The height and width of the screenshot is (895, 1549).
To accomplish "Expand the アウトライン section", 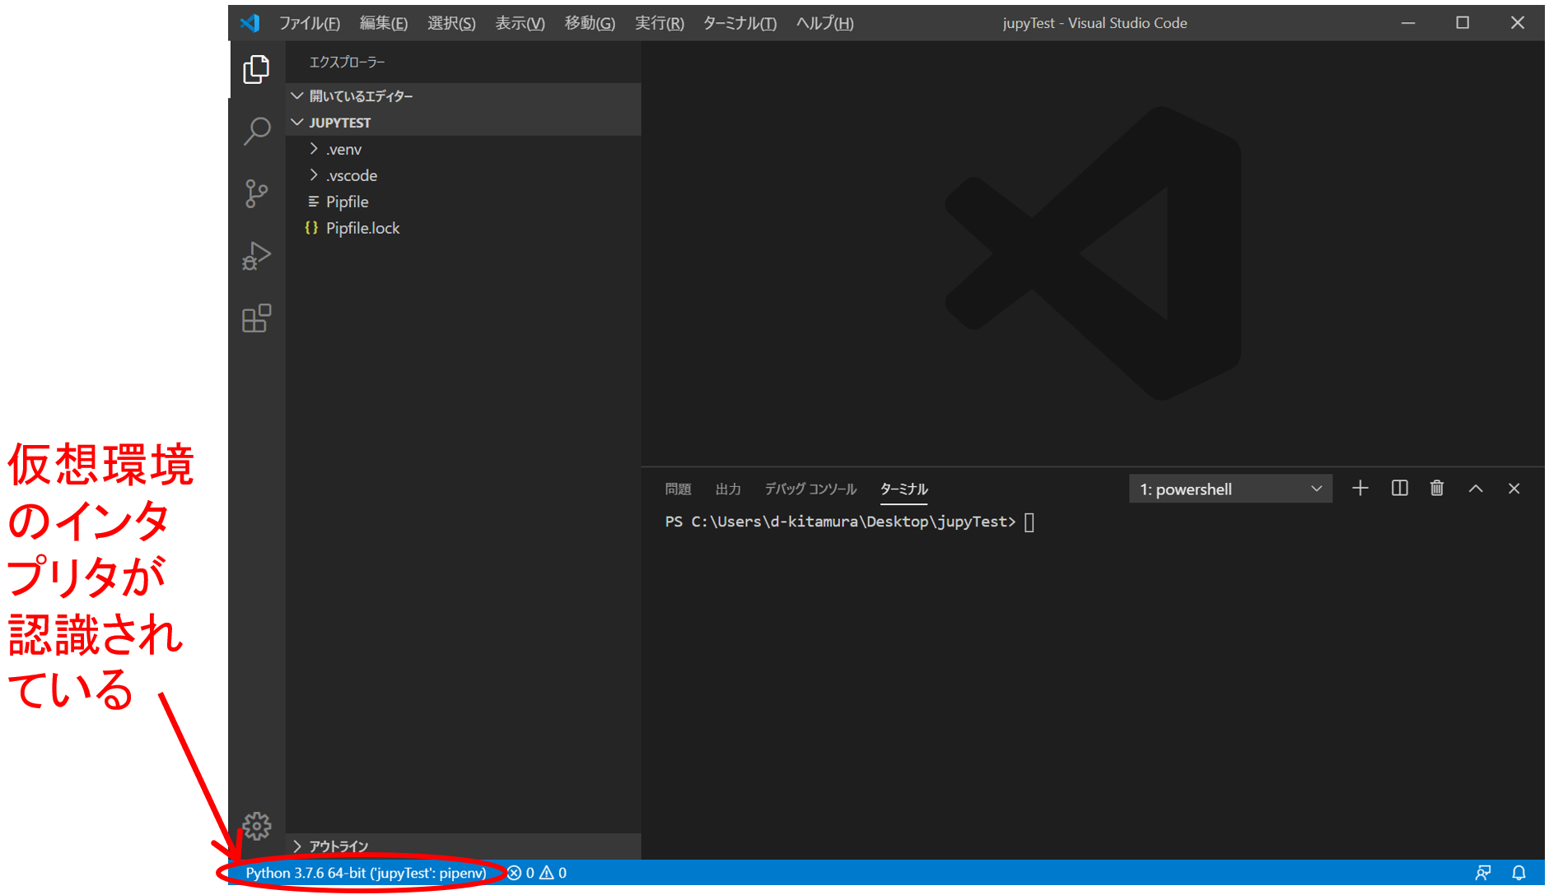I will click(463, 846).
